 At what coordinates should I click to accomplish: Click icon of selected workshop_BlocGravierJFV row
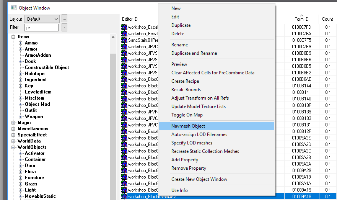(x=124, y=196)
